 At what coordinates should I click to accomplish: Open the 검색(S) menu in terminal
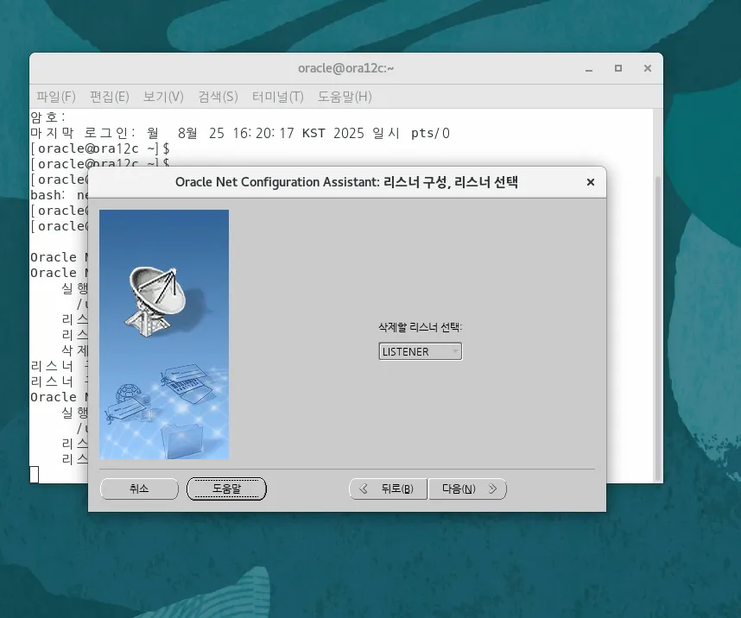click(218, 97)
